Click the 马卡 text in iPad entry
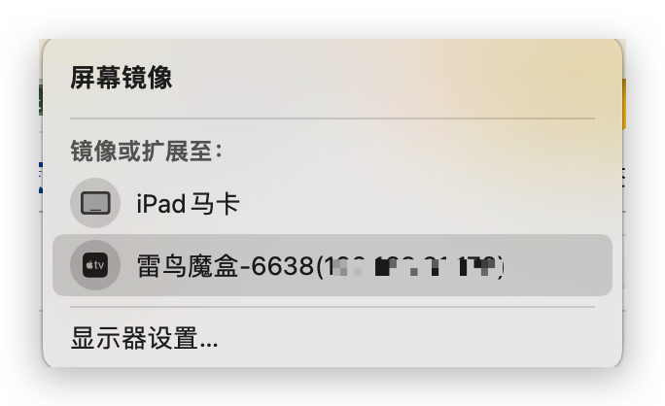Viewport: 665px width, 406px height. click(x=215, y=203)
